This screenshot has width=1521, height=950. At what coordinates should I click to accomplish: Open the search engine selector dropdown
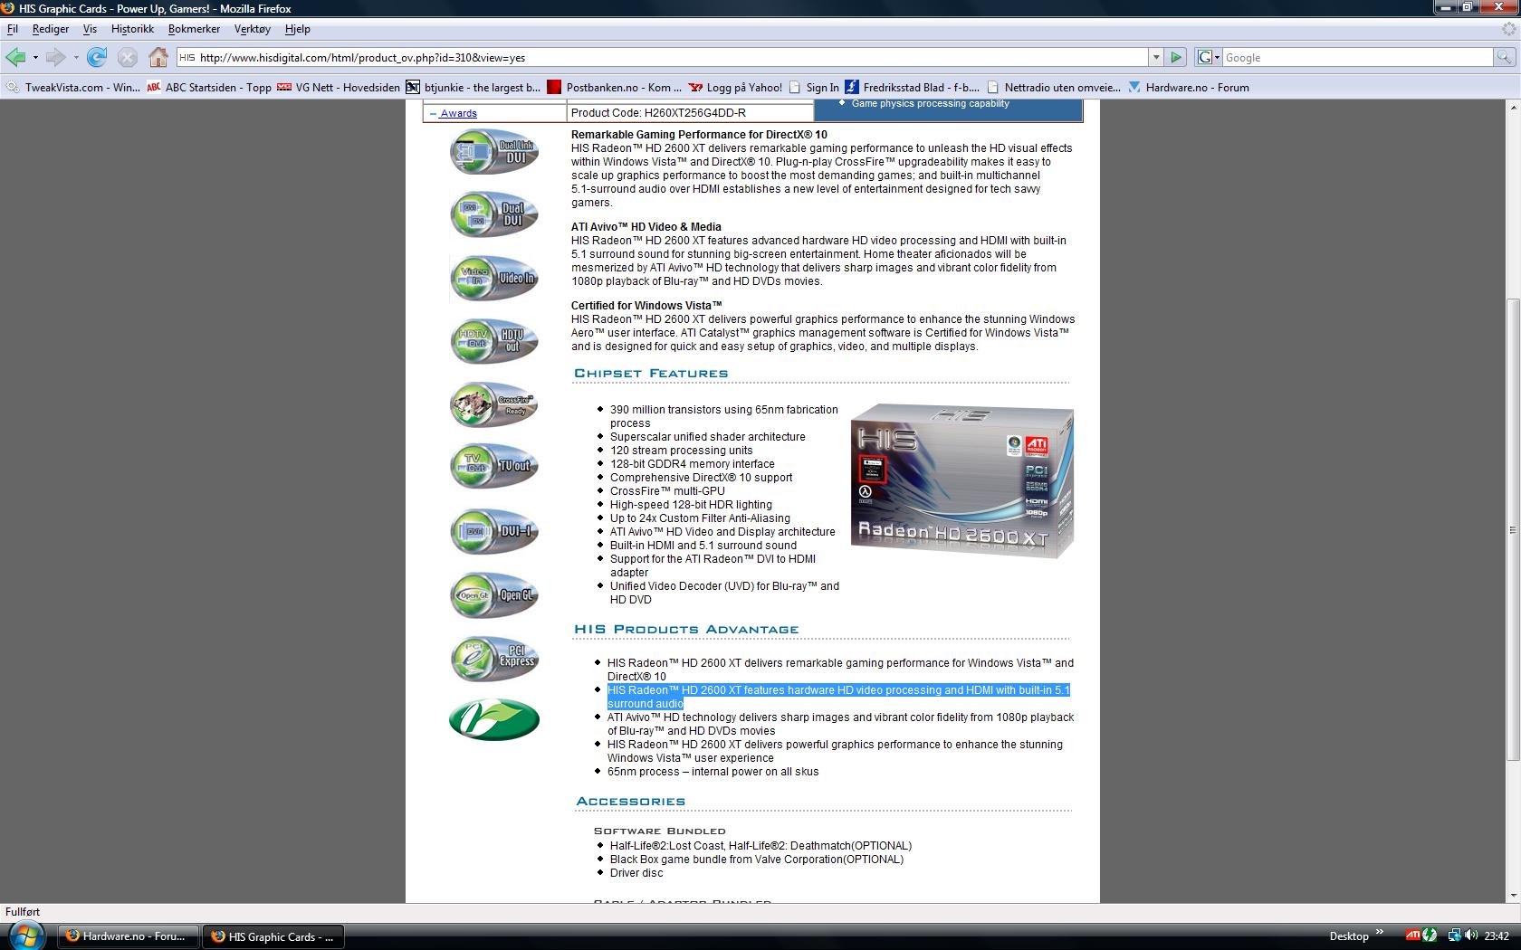click(x=1209, y=57)
